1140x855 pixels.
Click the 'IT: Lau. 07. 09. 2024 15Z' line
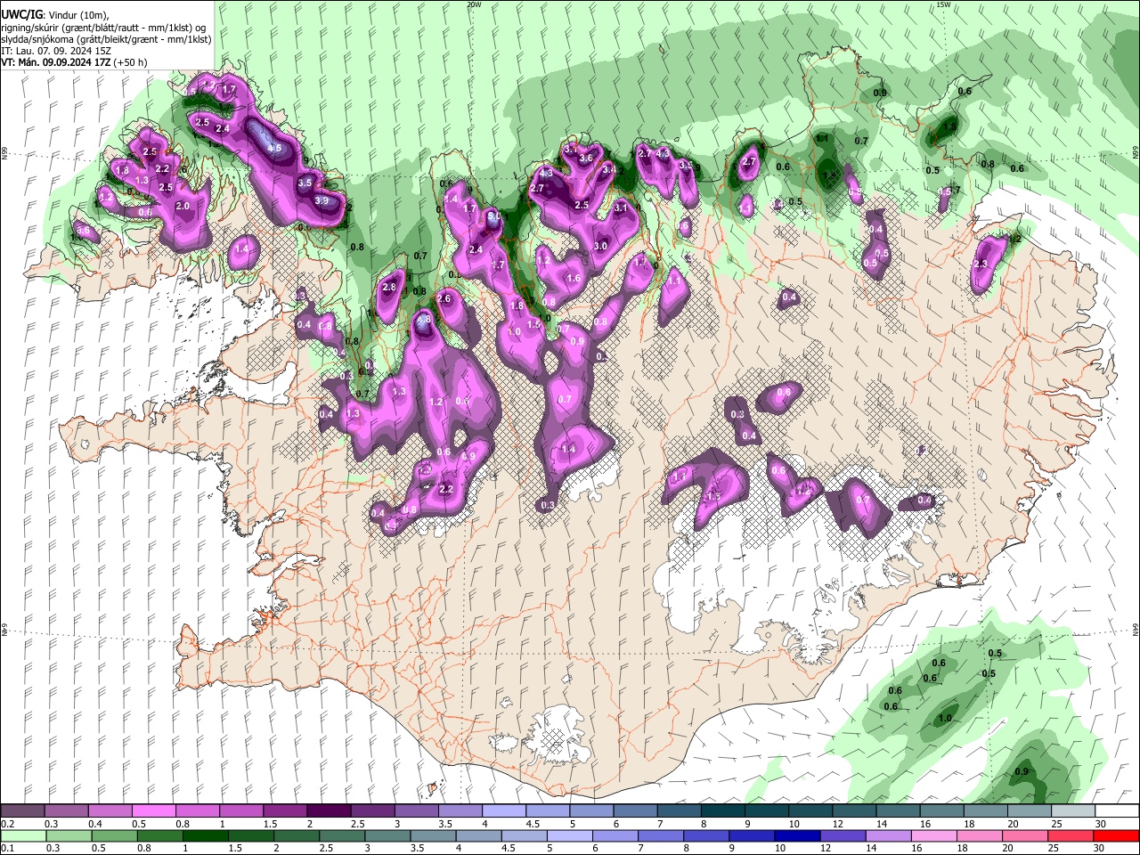pos(56,51)
